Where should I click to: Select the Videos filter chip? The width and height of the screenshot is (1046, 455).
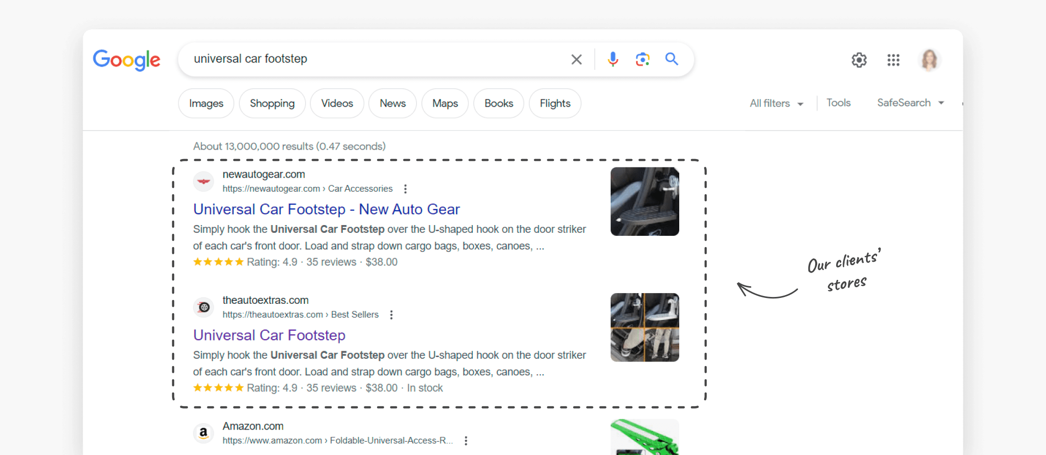[x=337, y=104]
